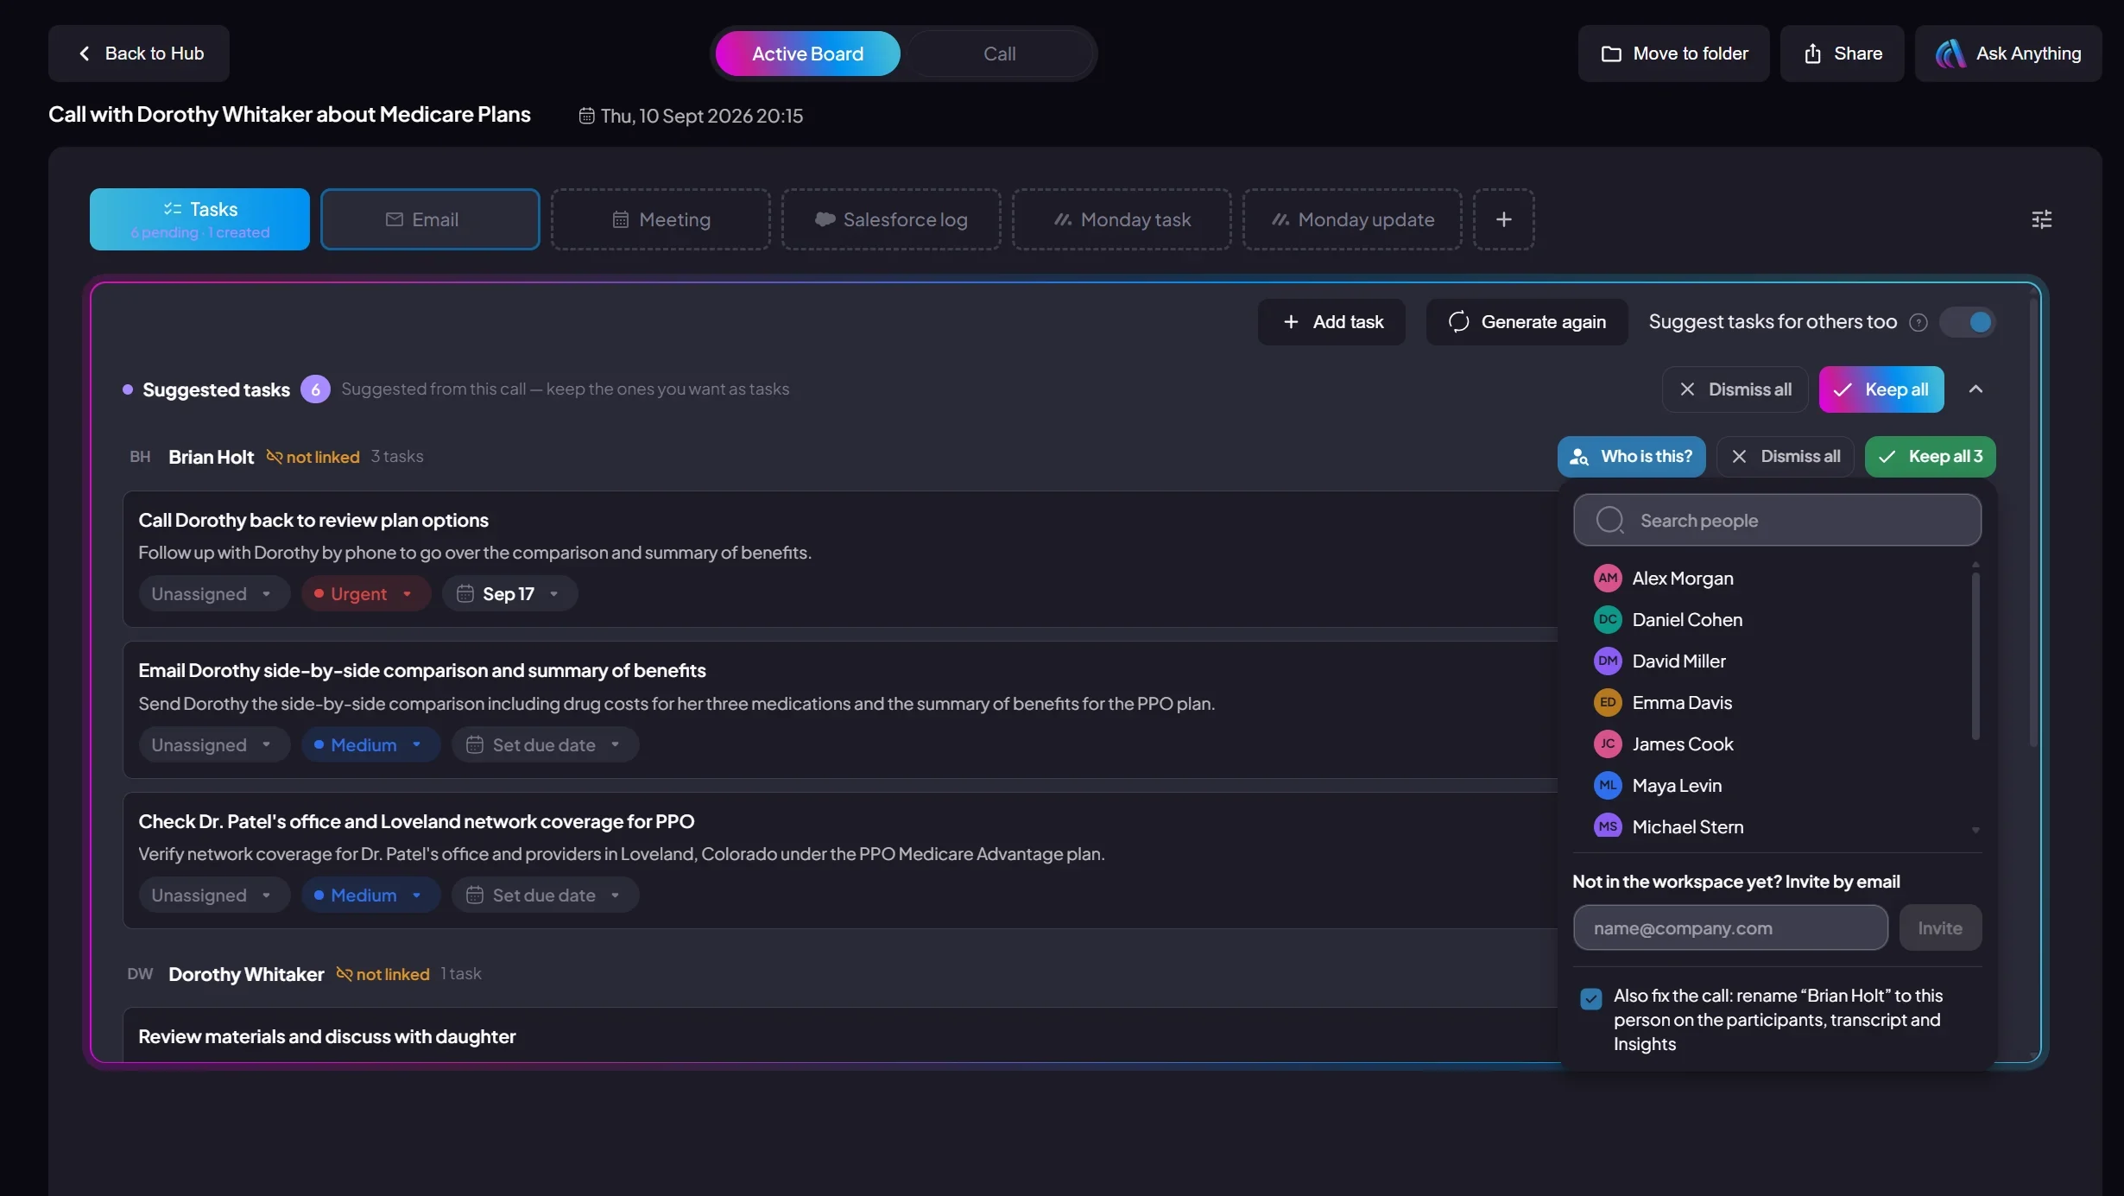Click Generate again button
The image size is (2124, 1196).
pyautogui.click(x=1527, y=322)
